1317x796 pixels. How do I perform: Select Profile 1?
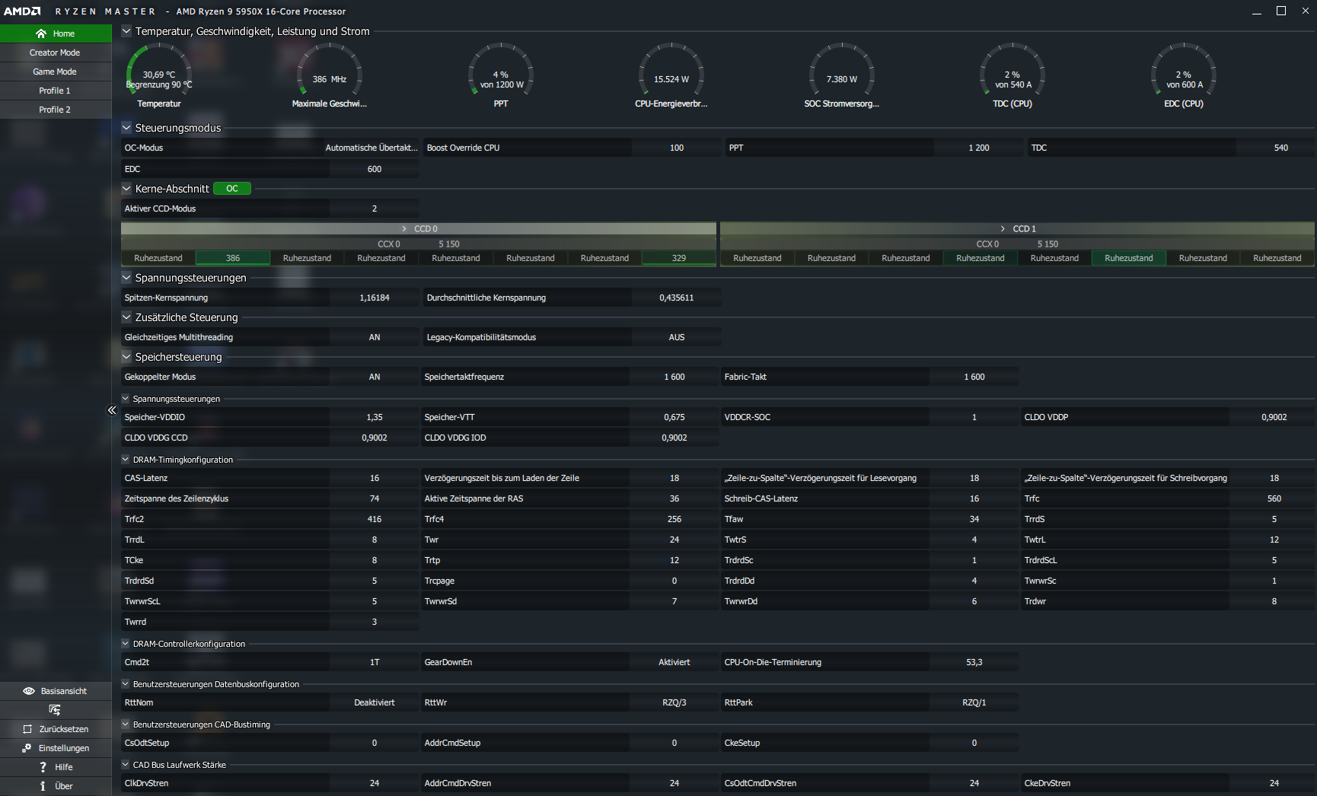(x=56, y=91)
